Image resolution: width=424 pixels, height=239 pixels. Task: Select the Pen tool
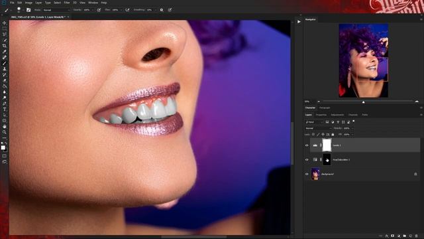point(5,104)
